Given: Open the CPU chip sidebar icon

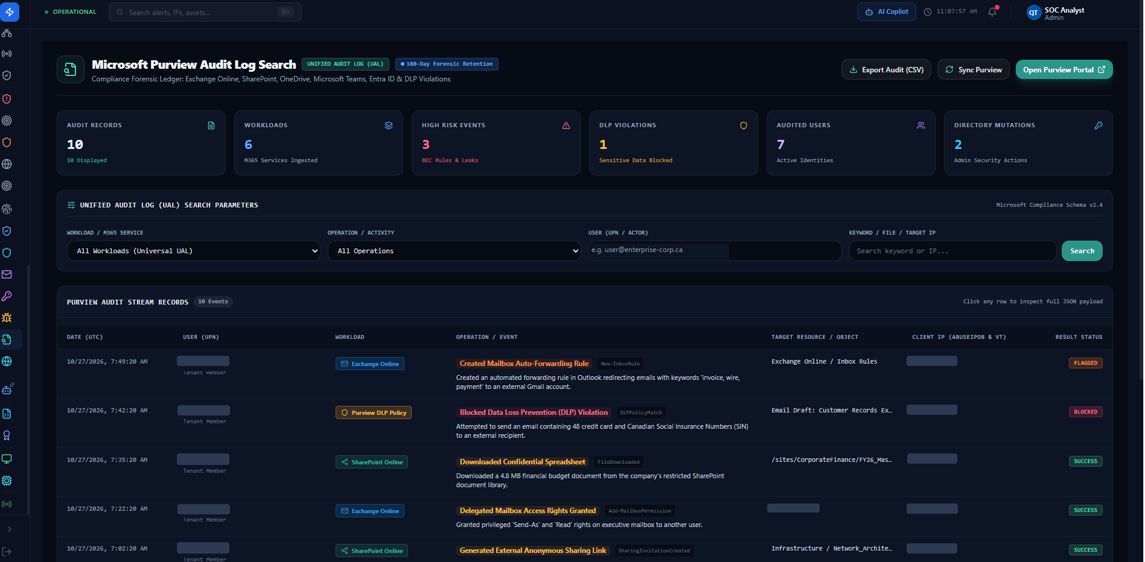Looking at the screenshot, I should pyautogui.click(x=7, y=481).
